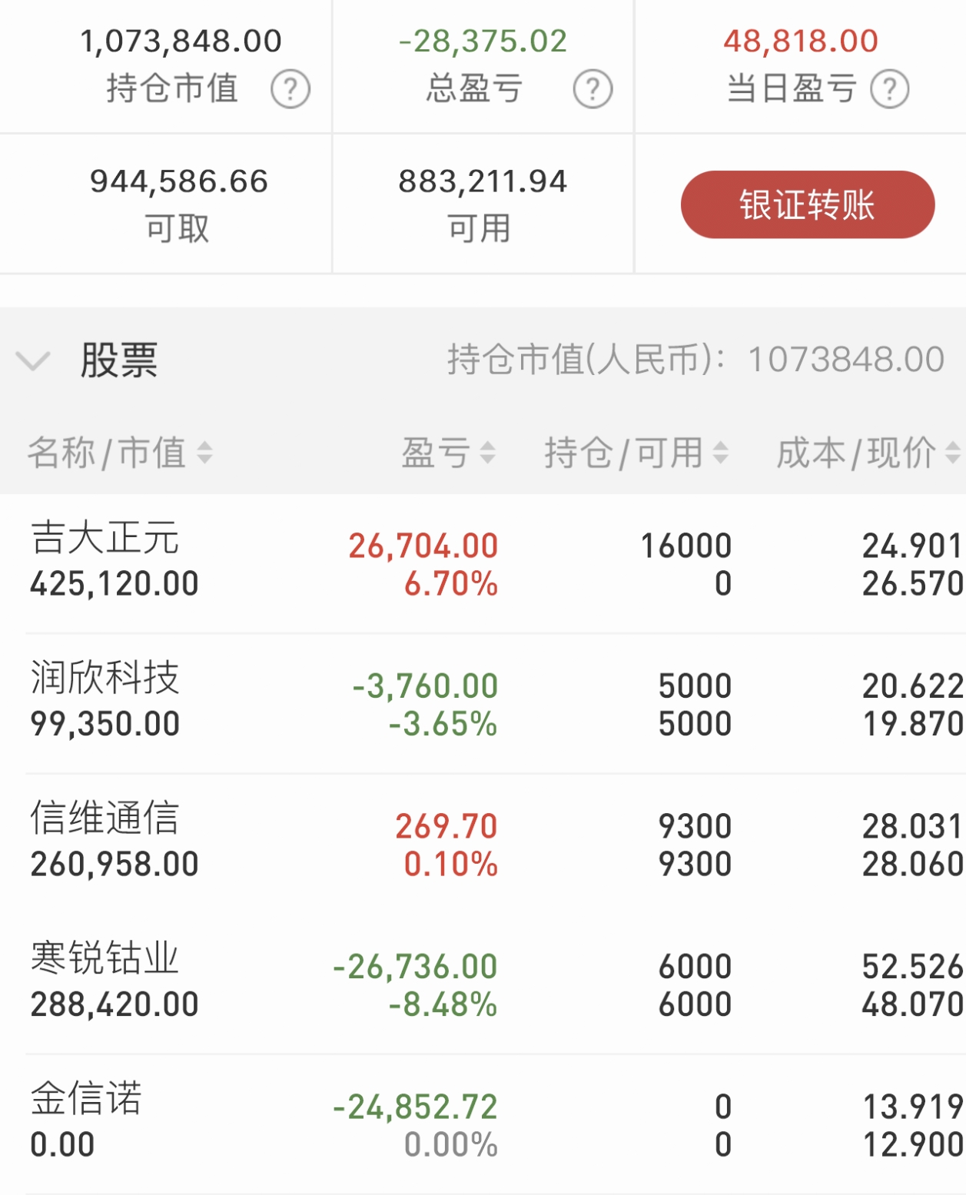
Task: Tap the question mark next to 总盈亏
Action: pyautogui.click(x=593, y=89)
